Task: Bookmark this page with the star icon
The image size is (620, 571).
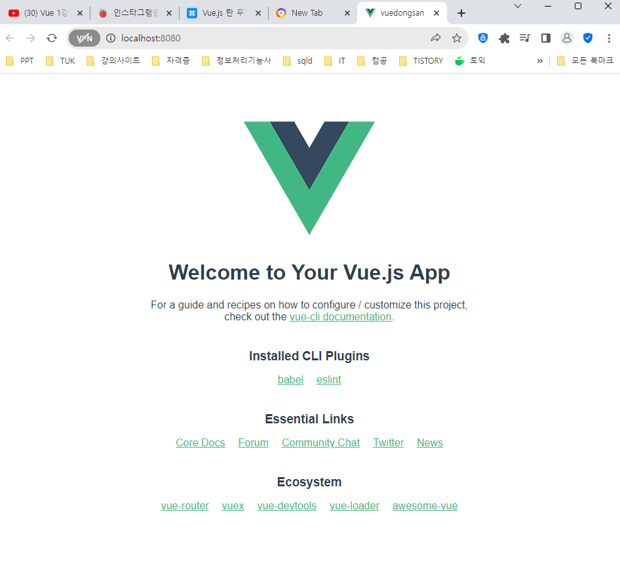Action: click(x=457, y=38)
